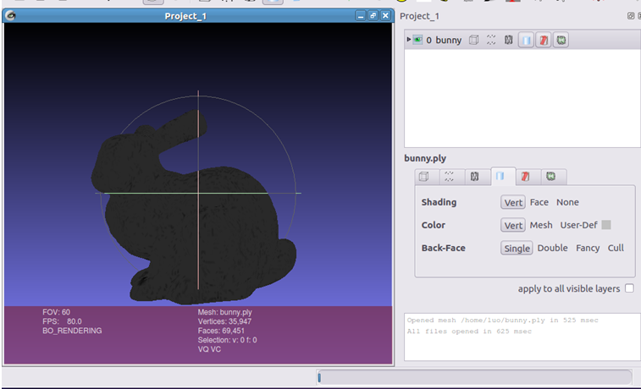The width and height of the screenshot is (641, 389).
Task: Click the 'All files opened in 625 msec' log line
Action: pyautogui.click(x=469, y=331)
